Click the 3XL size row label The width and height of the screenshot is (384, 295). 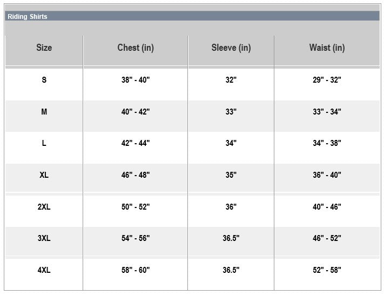click(44, 238)
